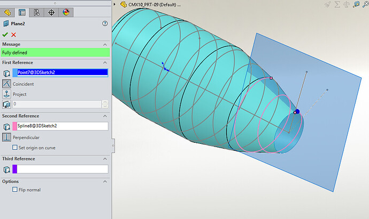Click the offset distance icon
The height and width of the screenshot is (219, 369).
6,104
